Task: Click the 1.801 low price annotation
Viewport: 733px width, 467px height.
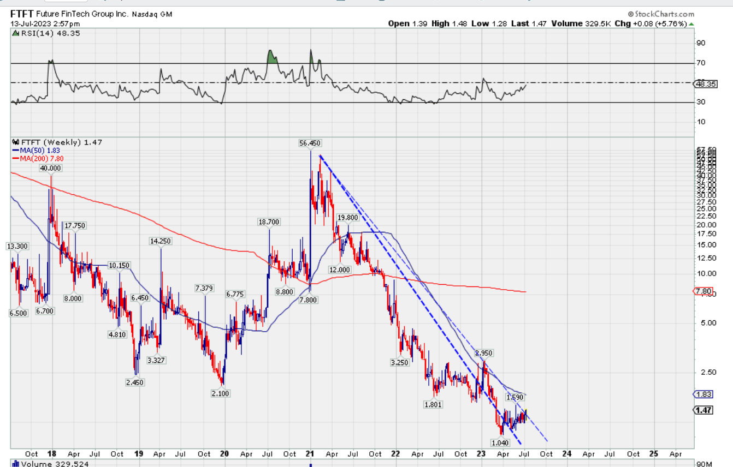Action: point(433,404)
